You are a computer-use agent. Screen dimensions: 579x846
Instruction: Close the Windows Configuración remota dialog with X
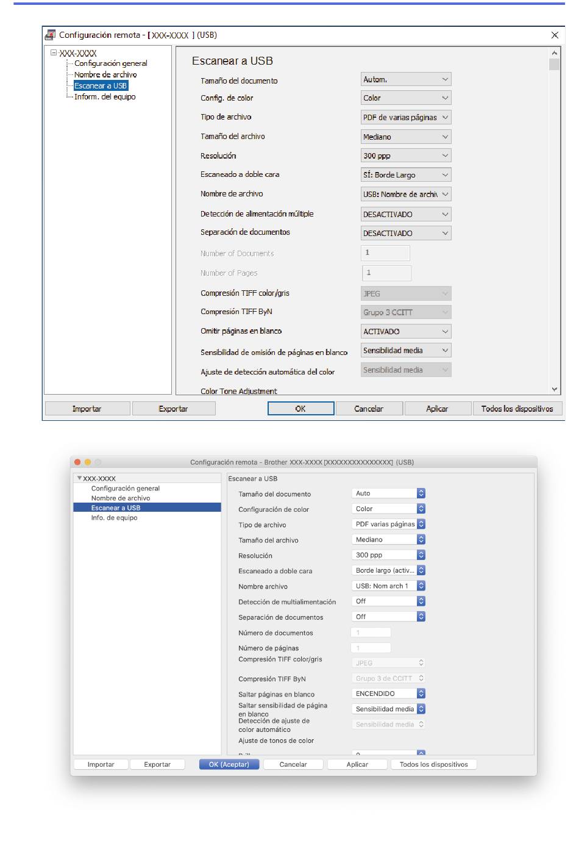click(555, 35)
